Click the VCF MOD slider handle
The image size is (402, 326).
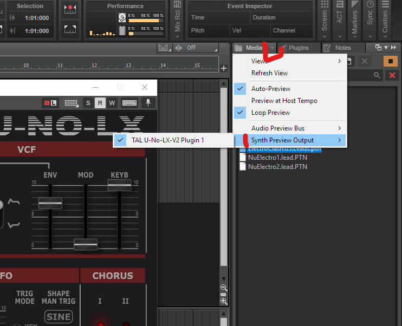tap(86, 245)
